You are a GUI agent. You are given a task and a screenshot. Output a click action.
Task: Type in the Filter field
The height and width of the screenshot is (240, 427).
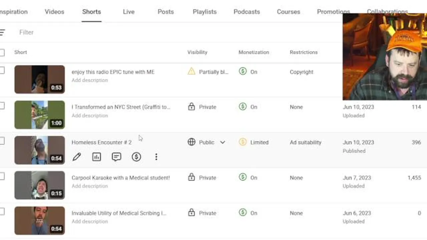pos(100,32)
